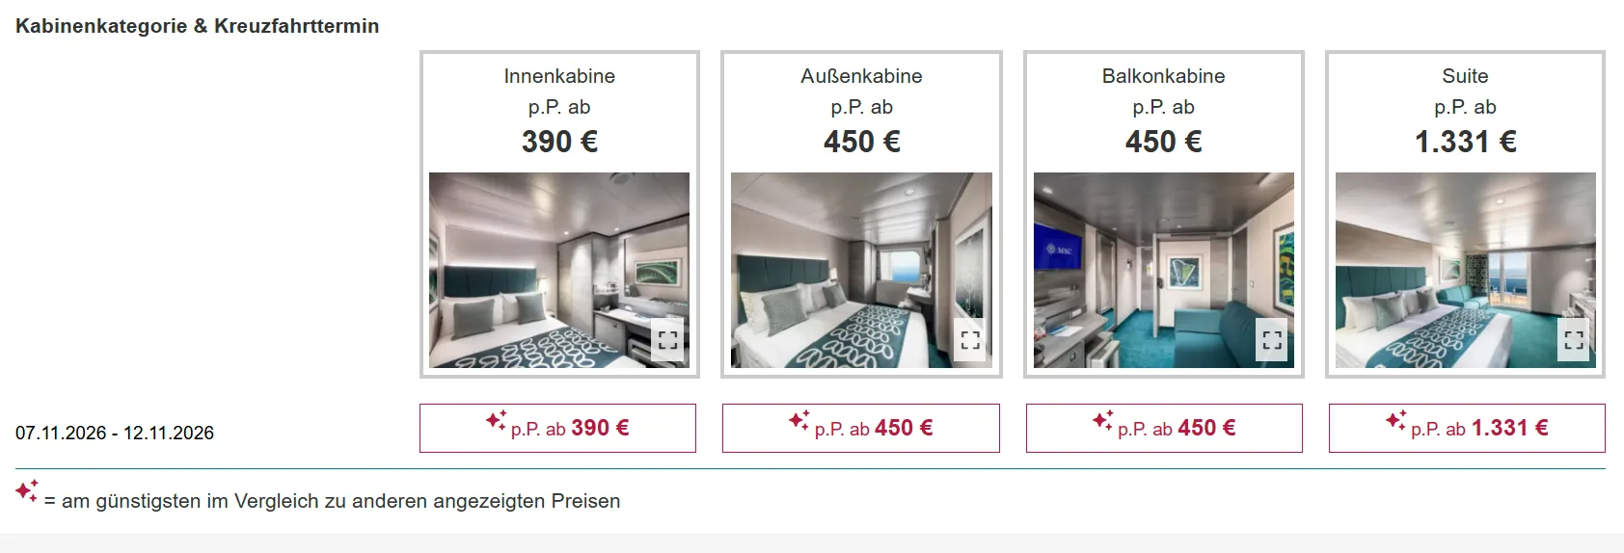Select Suite price button 1.331 €
Screen dimensions: 1624x553
point(1467,428)
